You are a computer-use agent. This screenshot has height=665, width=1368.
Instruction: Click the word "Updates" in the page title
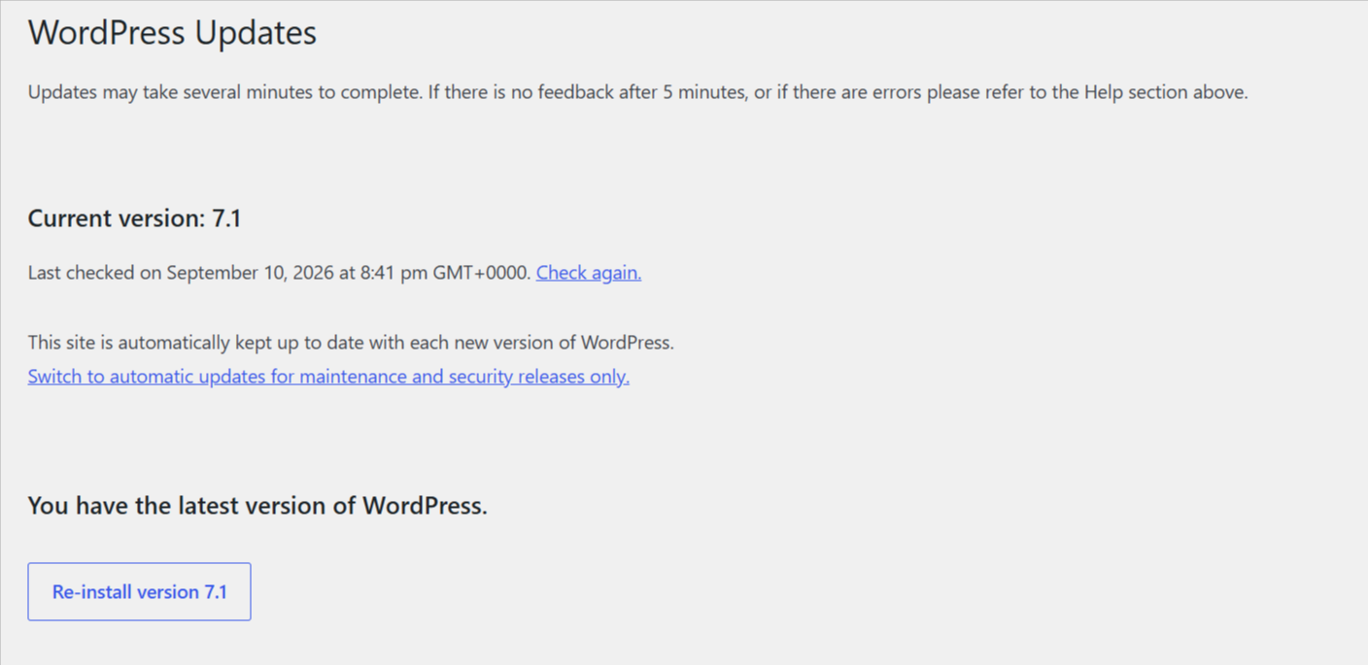[256, 33]
